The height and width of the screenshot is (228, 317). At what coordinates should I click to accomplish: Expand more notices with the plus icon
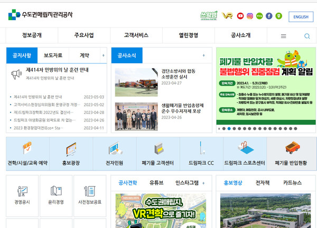click(x=104, y=55)
